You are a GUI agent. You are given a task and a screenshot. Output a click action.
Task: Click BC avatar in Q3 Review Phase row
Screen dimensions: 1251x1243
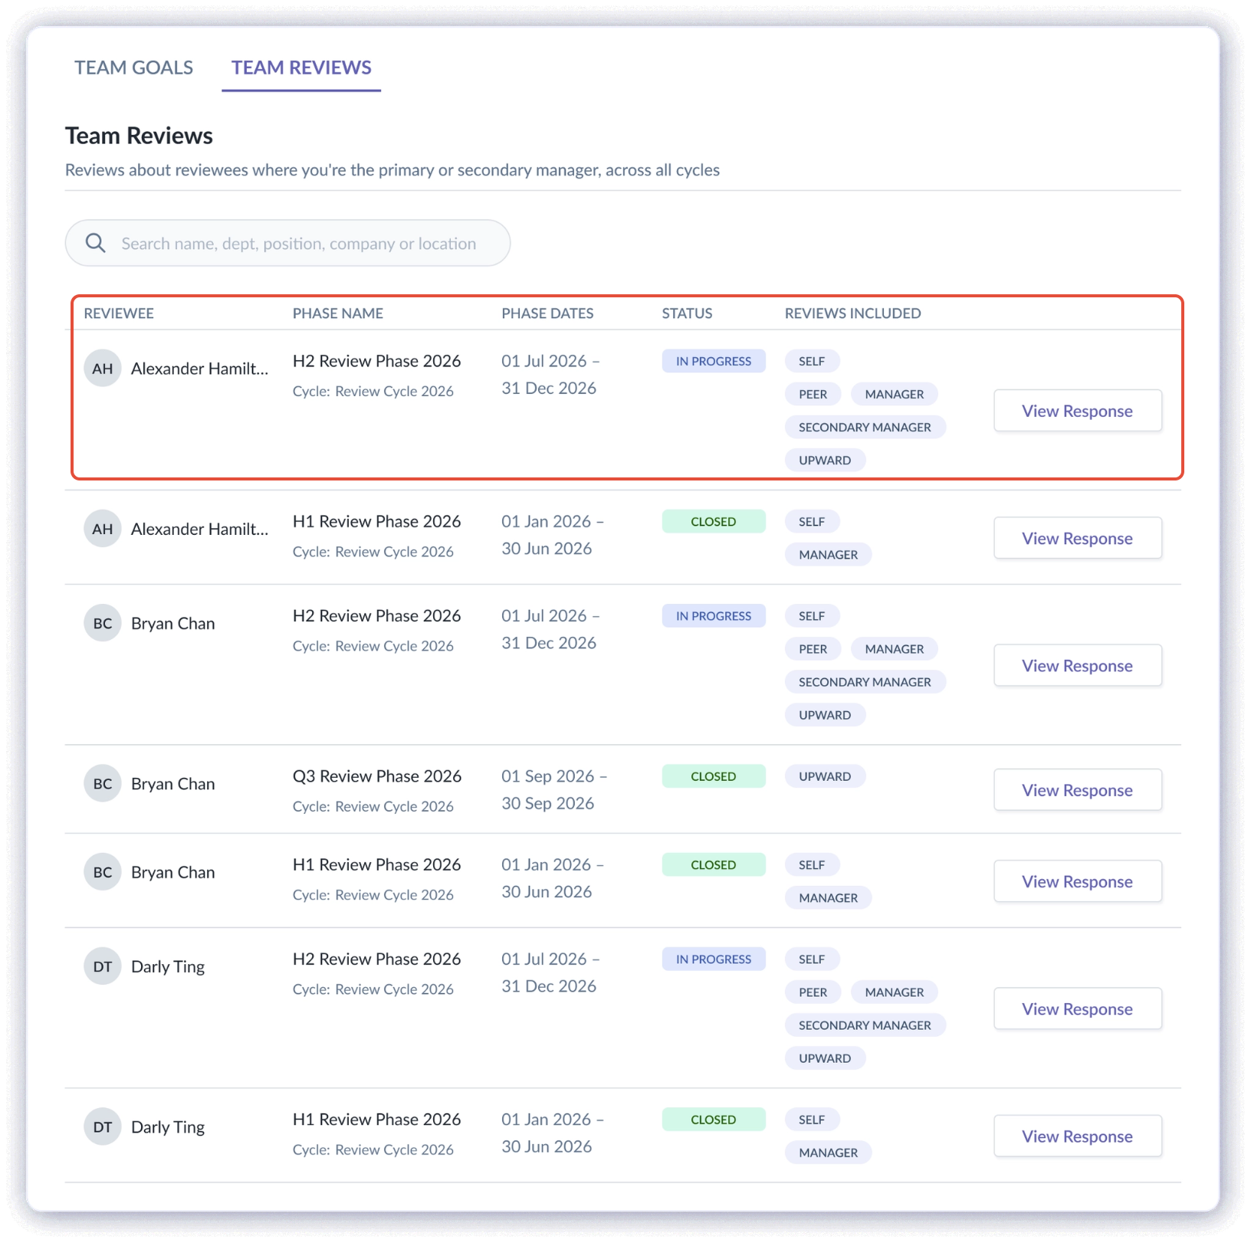103,784
